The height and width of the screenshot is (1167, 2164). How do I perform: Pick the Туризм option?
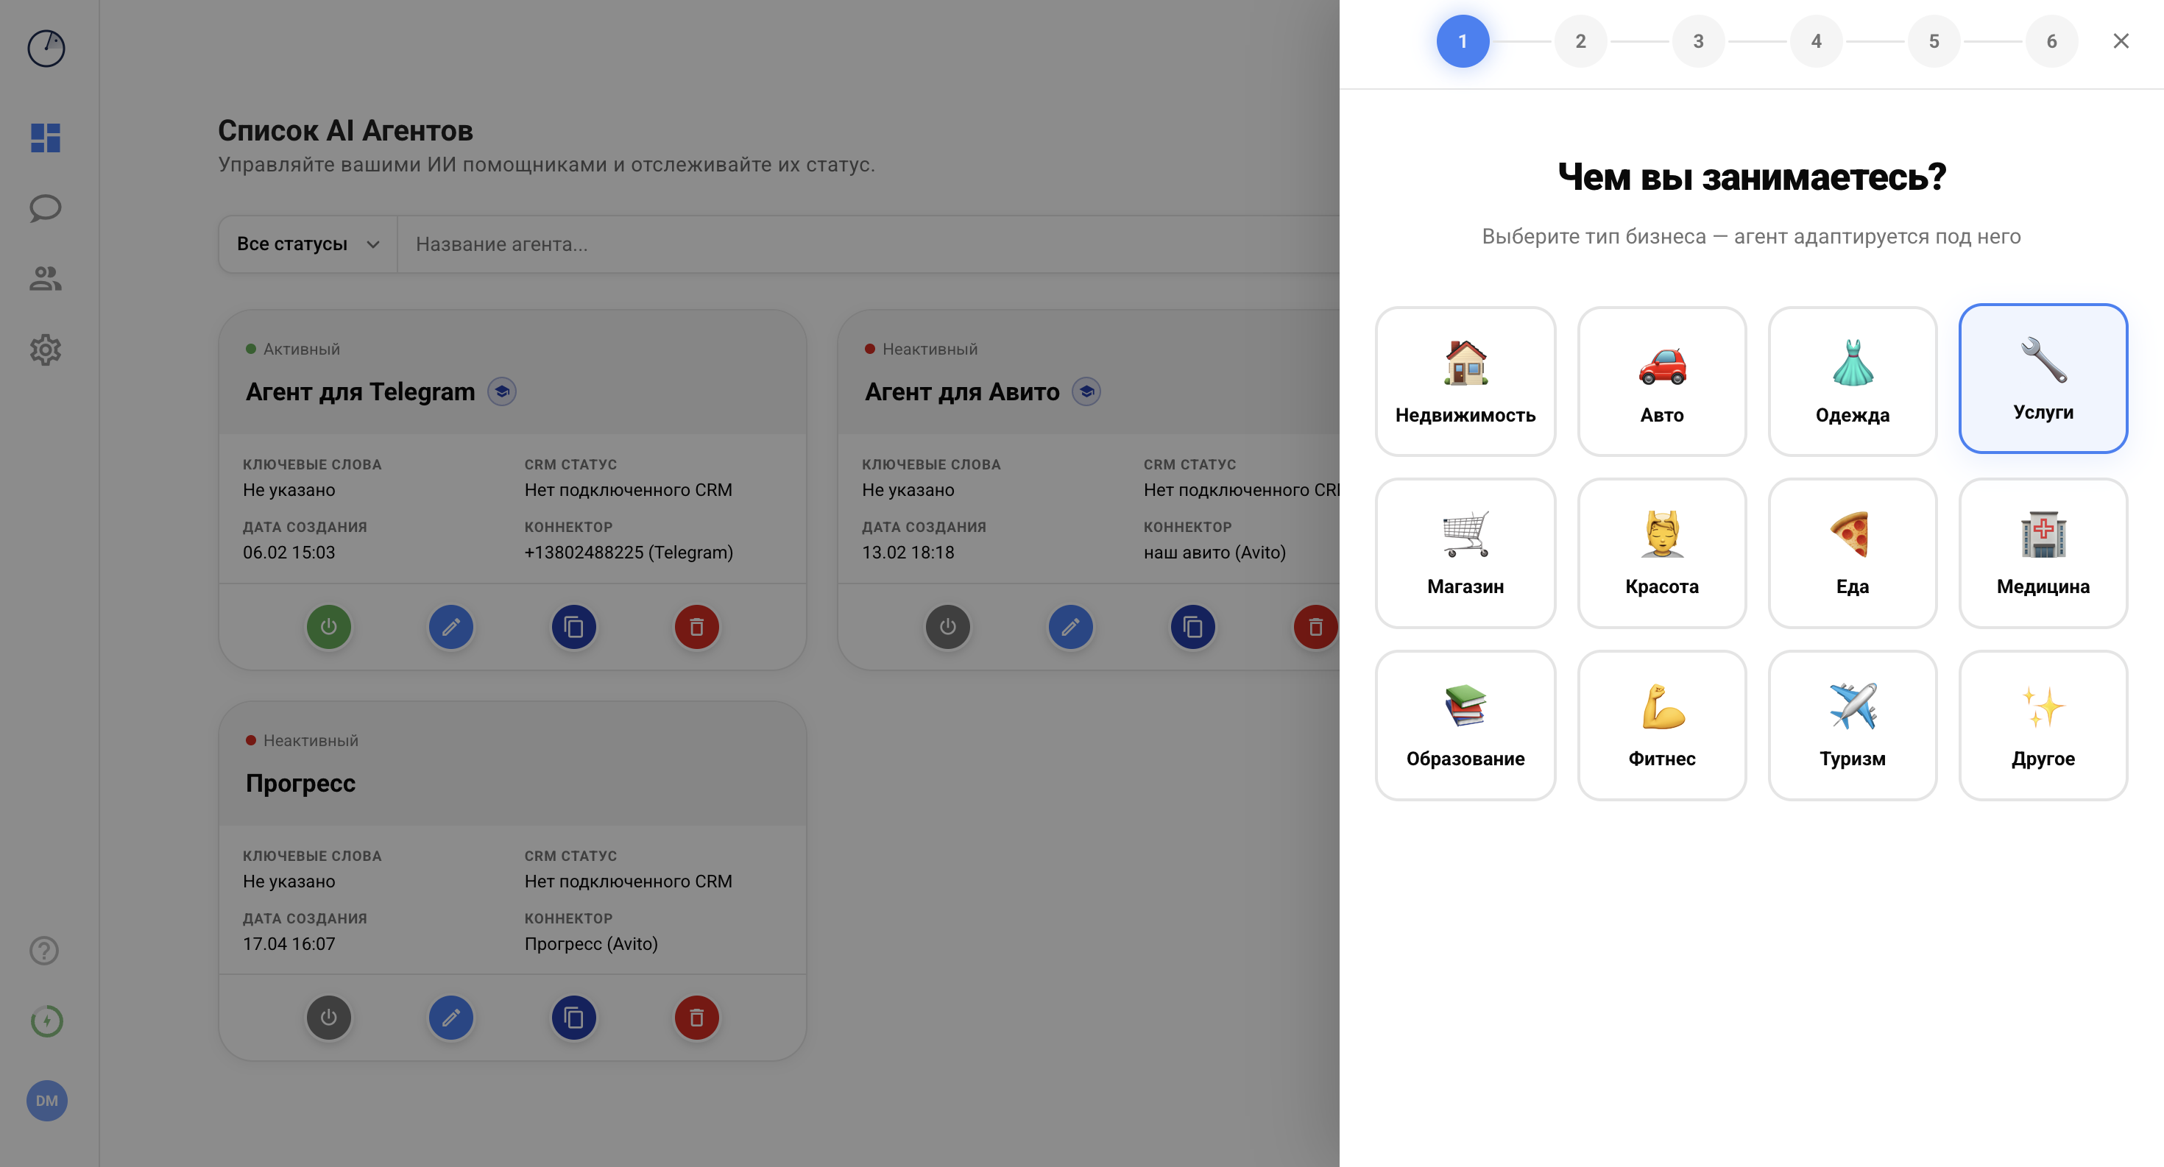pyautogui.click(x=1853, y=725)
